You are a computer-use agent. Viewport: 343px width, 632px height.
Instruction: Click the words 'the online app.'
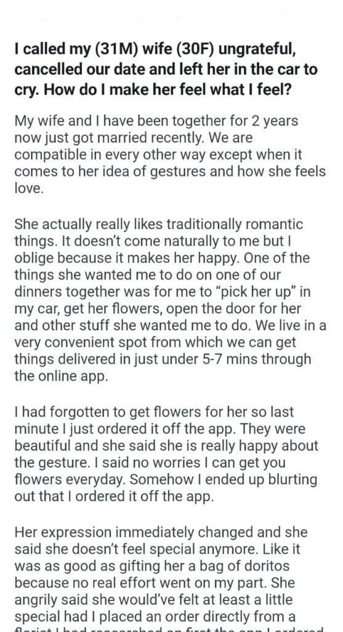pyautogui.click(x=62, y=376)
